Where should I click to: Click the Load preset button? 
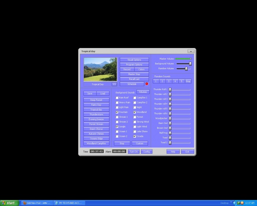tap(103, 93)
